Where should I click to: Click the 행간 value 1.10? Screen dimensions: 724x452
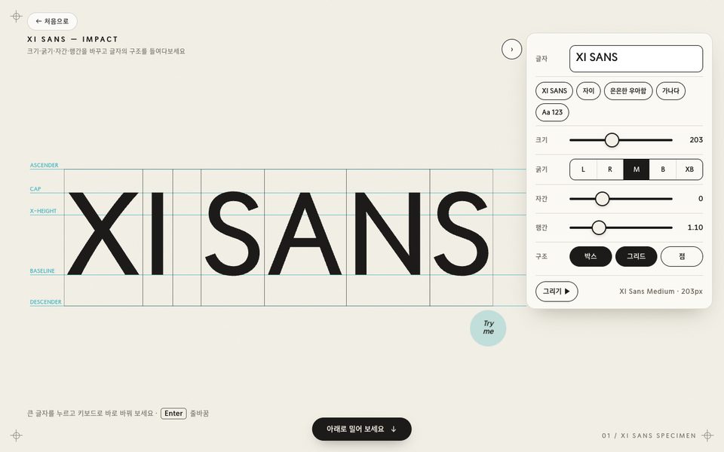695,228
